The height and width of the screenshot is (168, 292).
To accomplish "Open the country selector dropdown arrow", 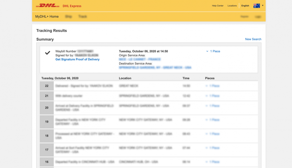I will (263, 6).
